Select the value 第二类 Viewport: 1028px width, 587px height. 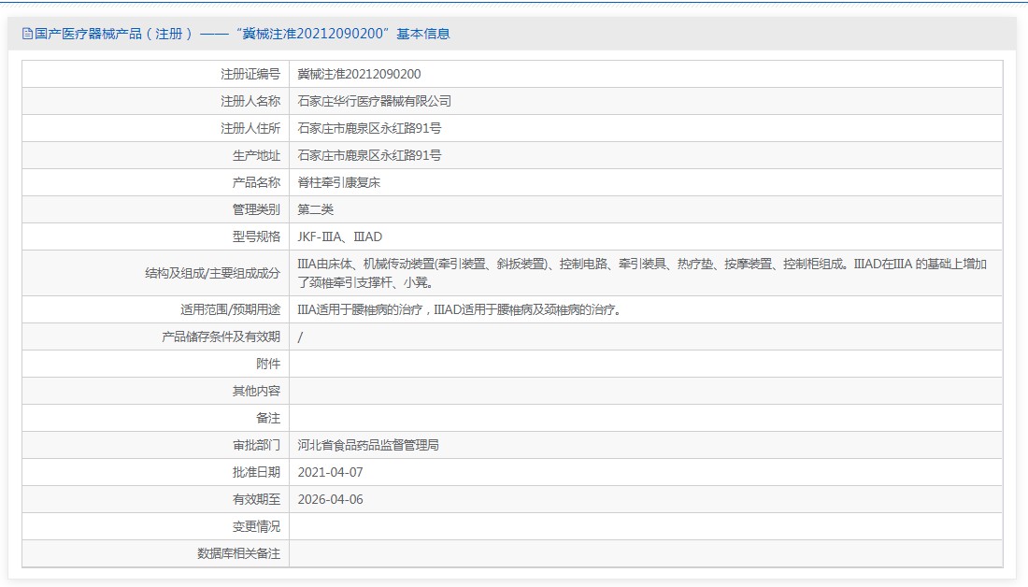(315, 209)
